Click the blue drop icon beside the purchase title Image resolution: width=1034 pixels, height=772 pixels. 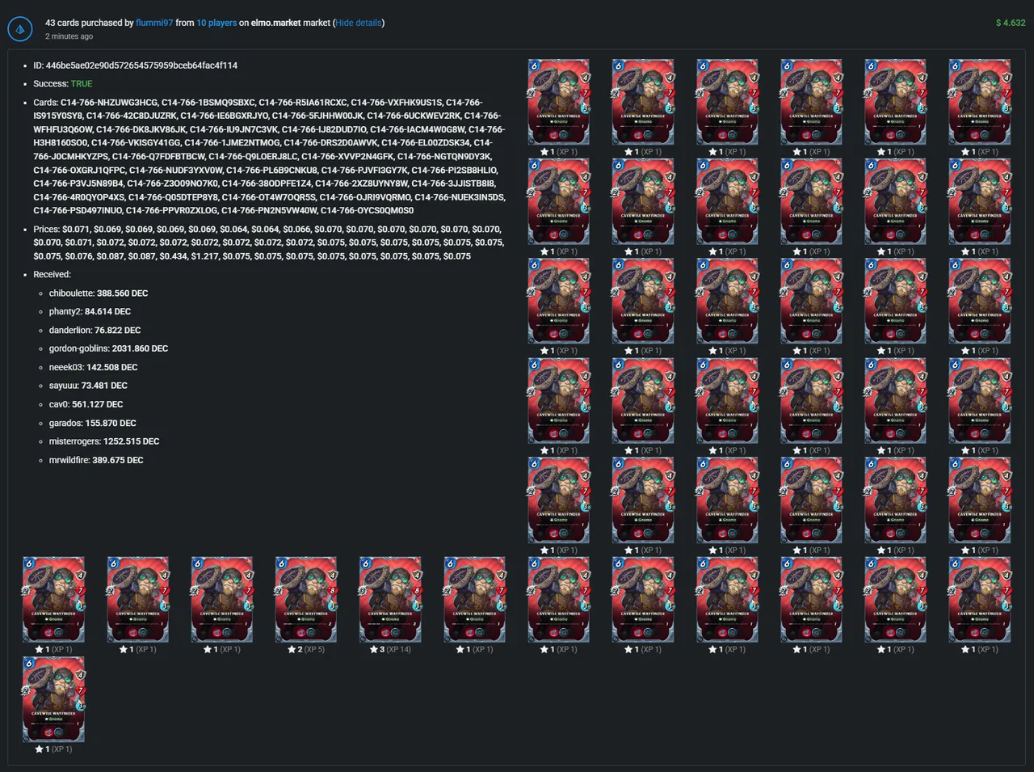pos(20,29)
